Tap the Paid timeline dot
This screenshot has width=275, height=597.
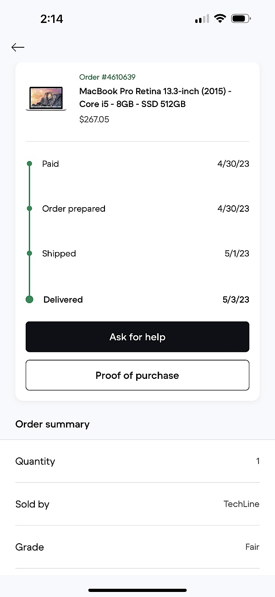pos(29,163)
